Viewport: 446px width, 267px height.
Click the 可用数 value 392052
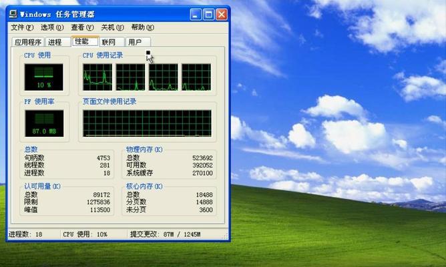point(202,165)
